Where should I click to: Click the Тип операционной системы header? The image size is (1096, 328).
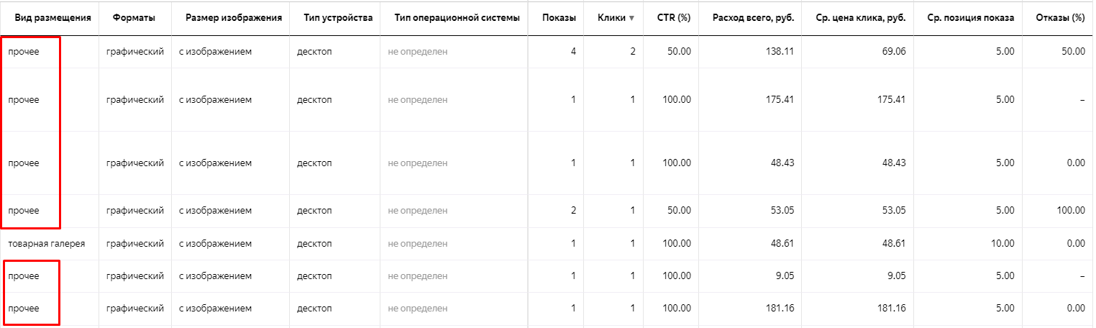pos(457,17)
